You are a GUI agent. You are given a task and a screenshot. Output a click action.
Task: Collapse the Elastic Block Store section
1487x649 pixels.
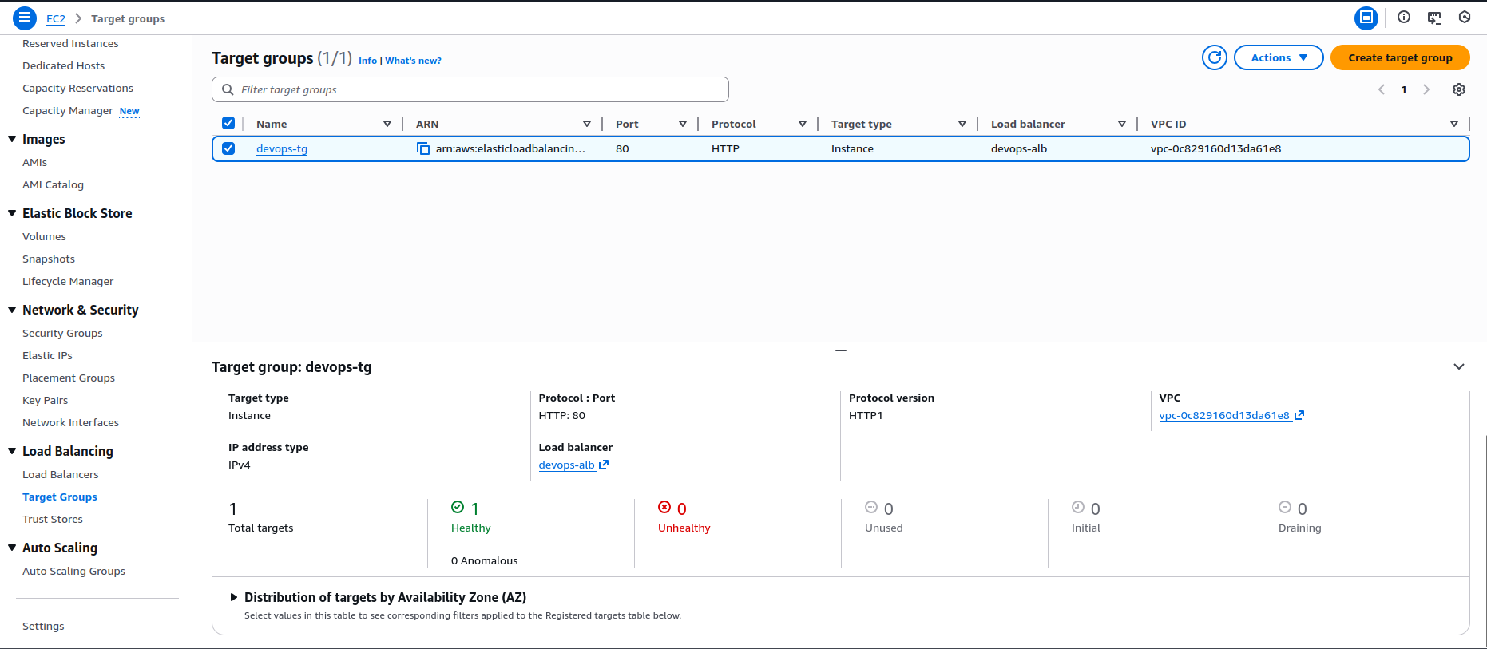pos(12,213)
